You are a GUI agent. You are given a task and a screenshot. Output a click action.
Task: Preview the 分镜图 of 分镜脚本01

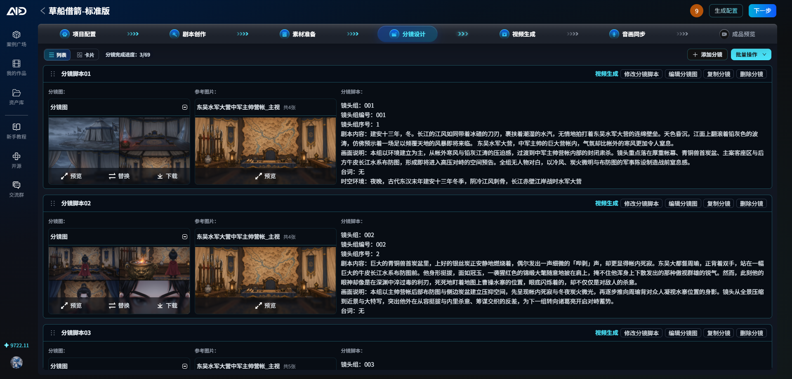71,176
